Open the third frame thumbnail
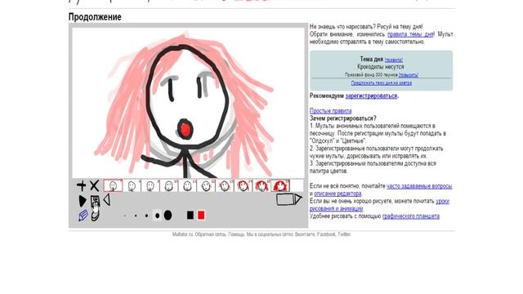 click(x=150, y=185)
